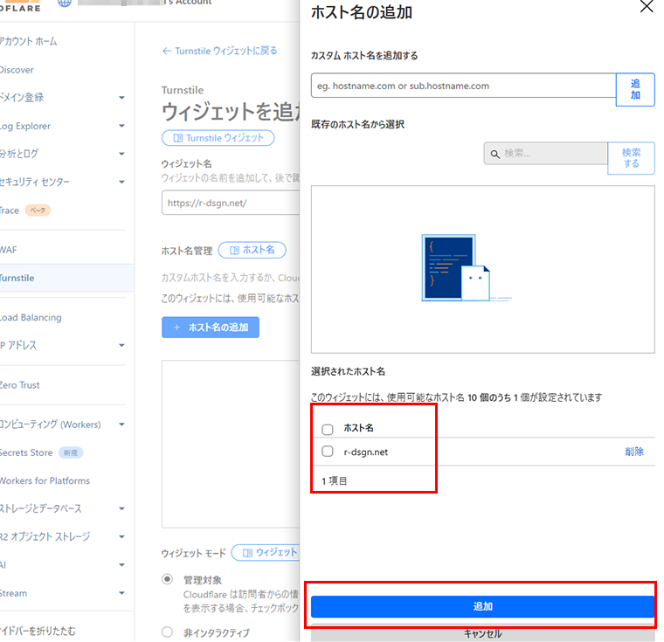Collapse the sidebar via サイドバーを折りたたむ

pyautogui.click(x=38, y=631)
